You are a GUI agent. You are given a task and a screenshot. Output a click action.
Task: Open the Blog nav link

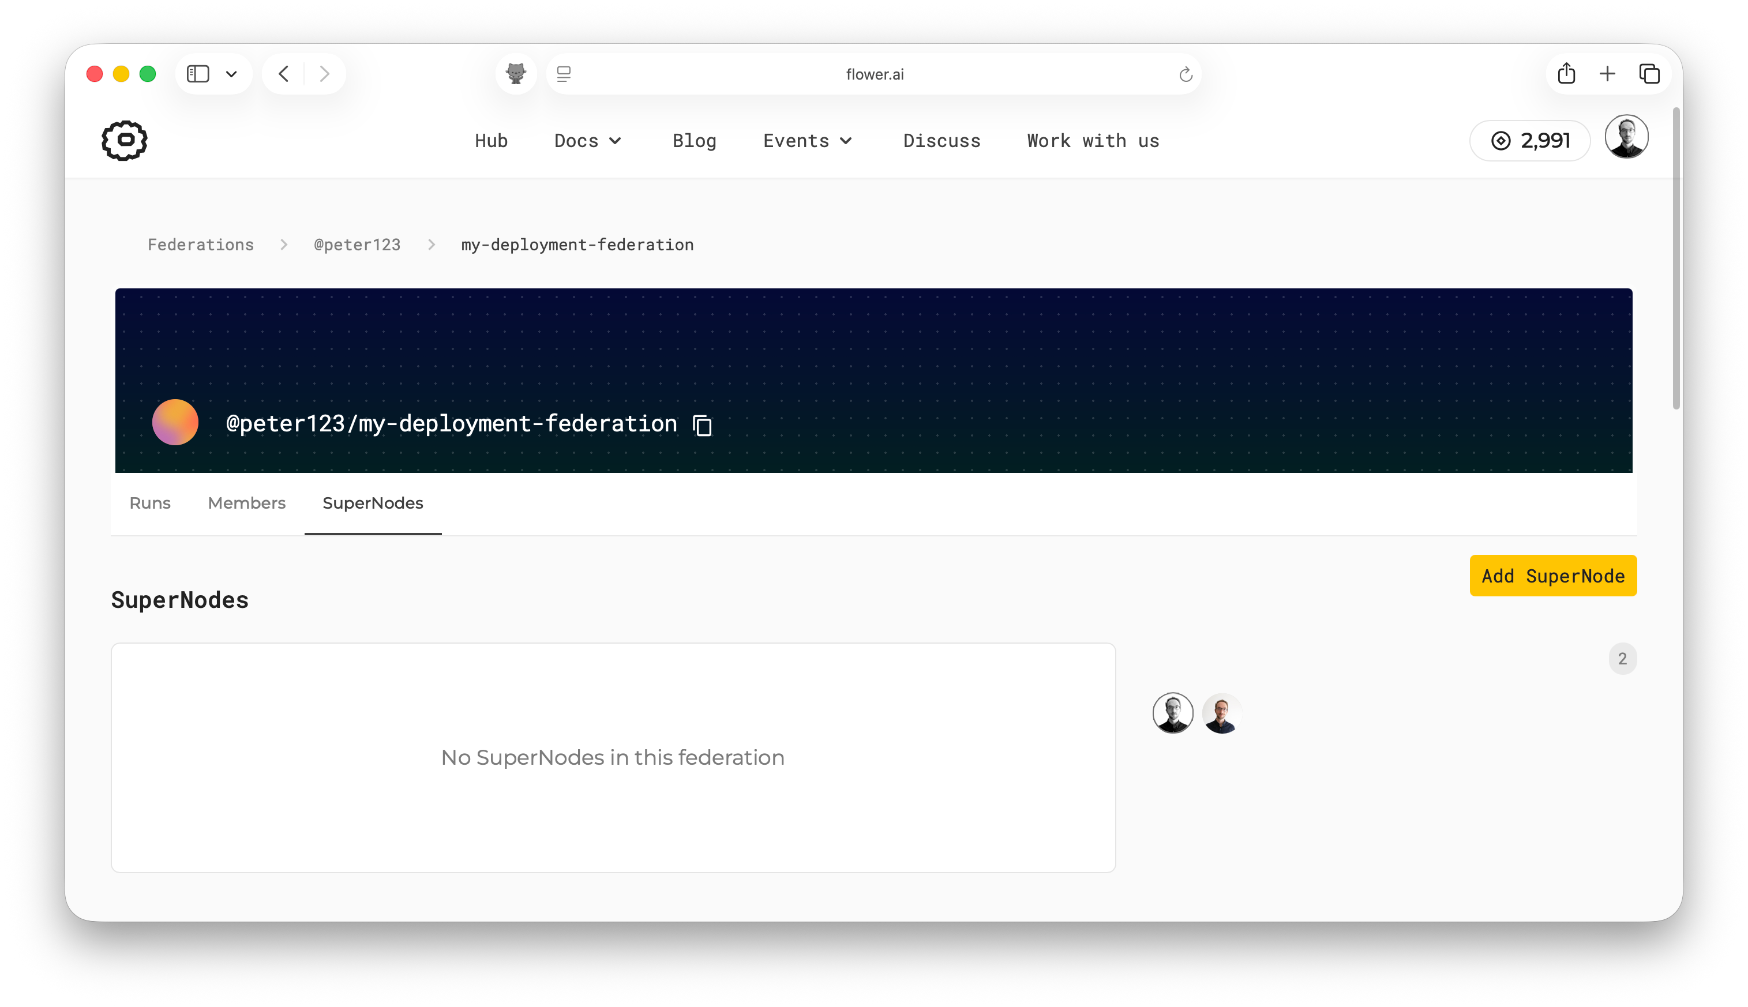695,140
